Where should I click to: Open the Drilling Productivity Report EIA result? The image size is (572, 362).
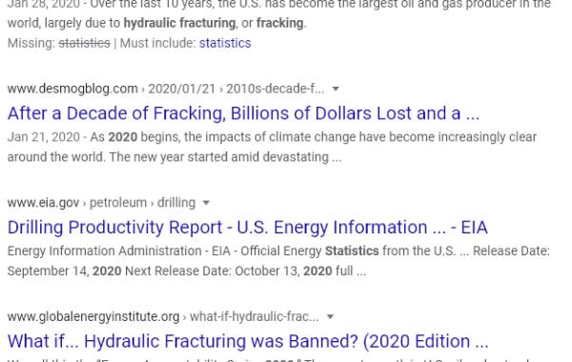247,227
